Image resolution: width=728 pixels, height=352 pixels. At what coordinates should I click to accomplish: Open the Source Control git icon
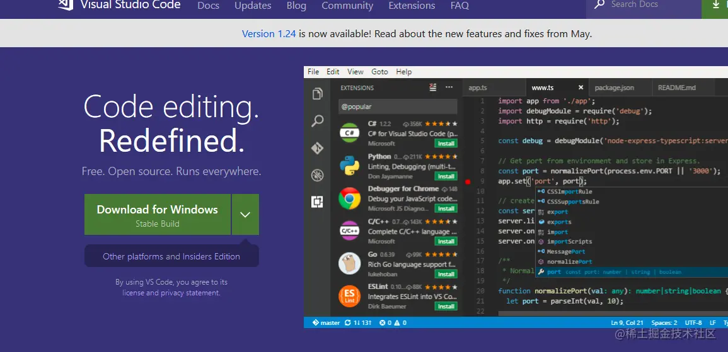[x=318, y=148]
